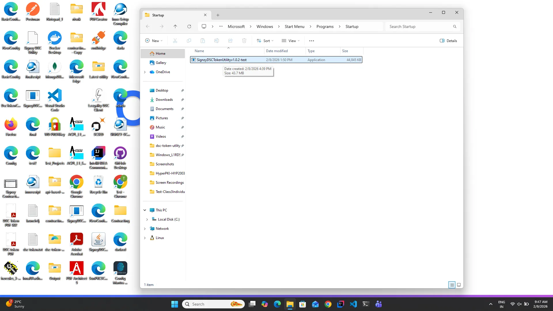Image resolution: width=553 pixels, height=311 pixels.
Task: Click the Cut icon in Explorer toolbar
Action: pyautogui.click(x=175, y=41)
